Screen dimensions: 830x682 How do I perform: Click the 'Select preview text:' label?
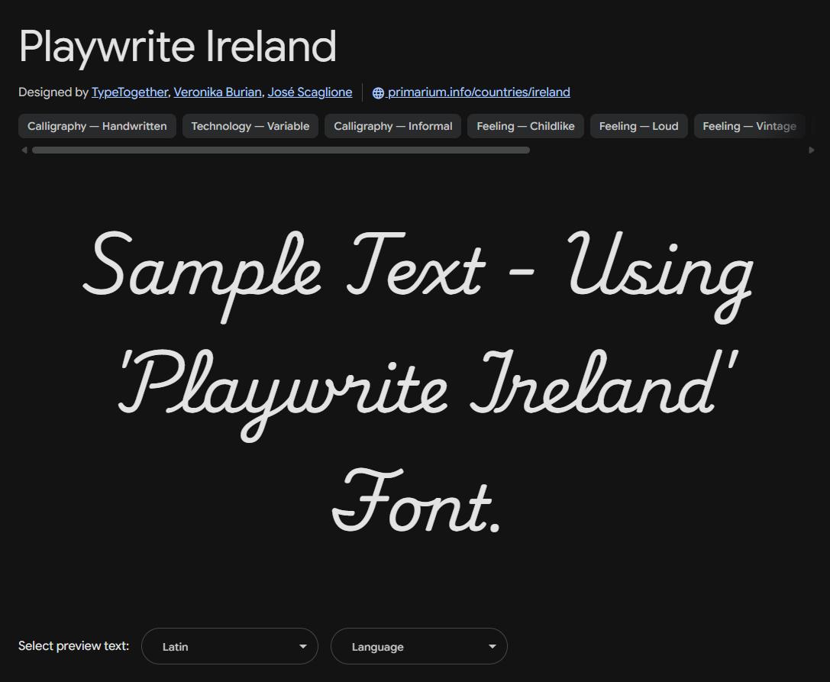73,646
